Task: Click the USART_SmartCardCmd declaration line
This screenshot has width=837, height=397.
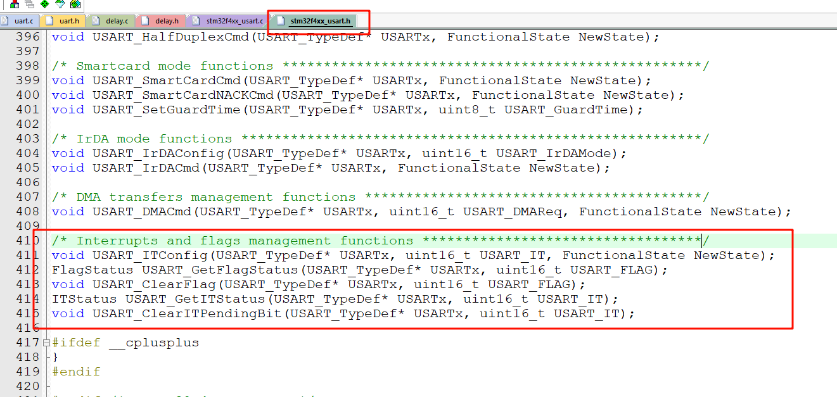Action: (352, 80)
